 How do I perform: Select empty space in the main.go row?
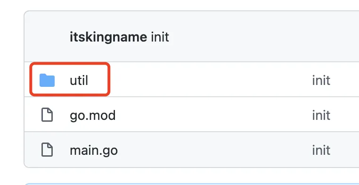[213, 149]
